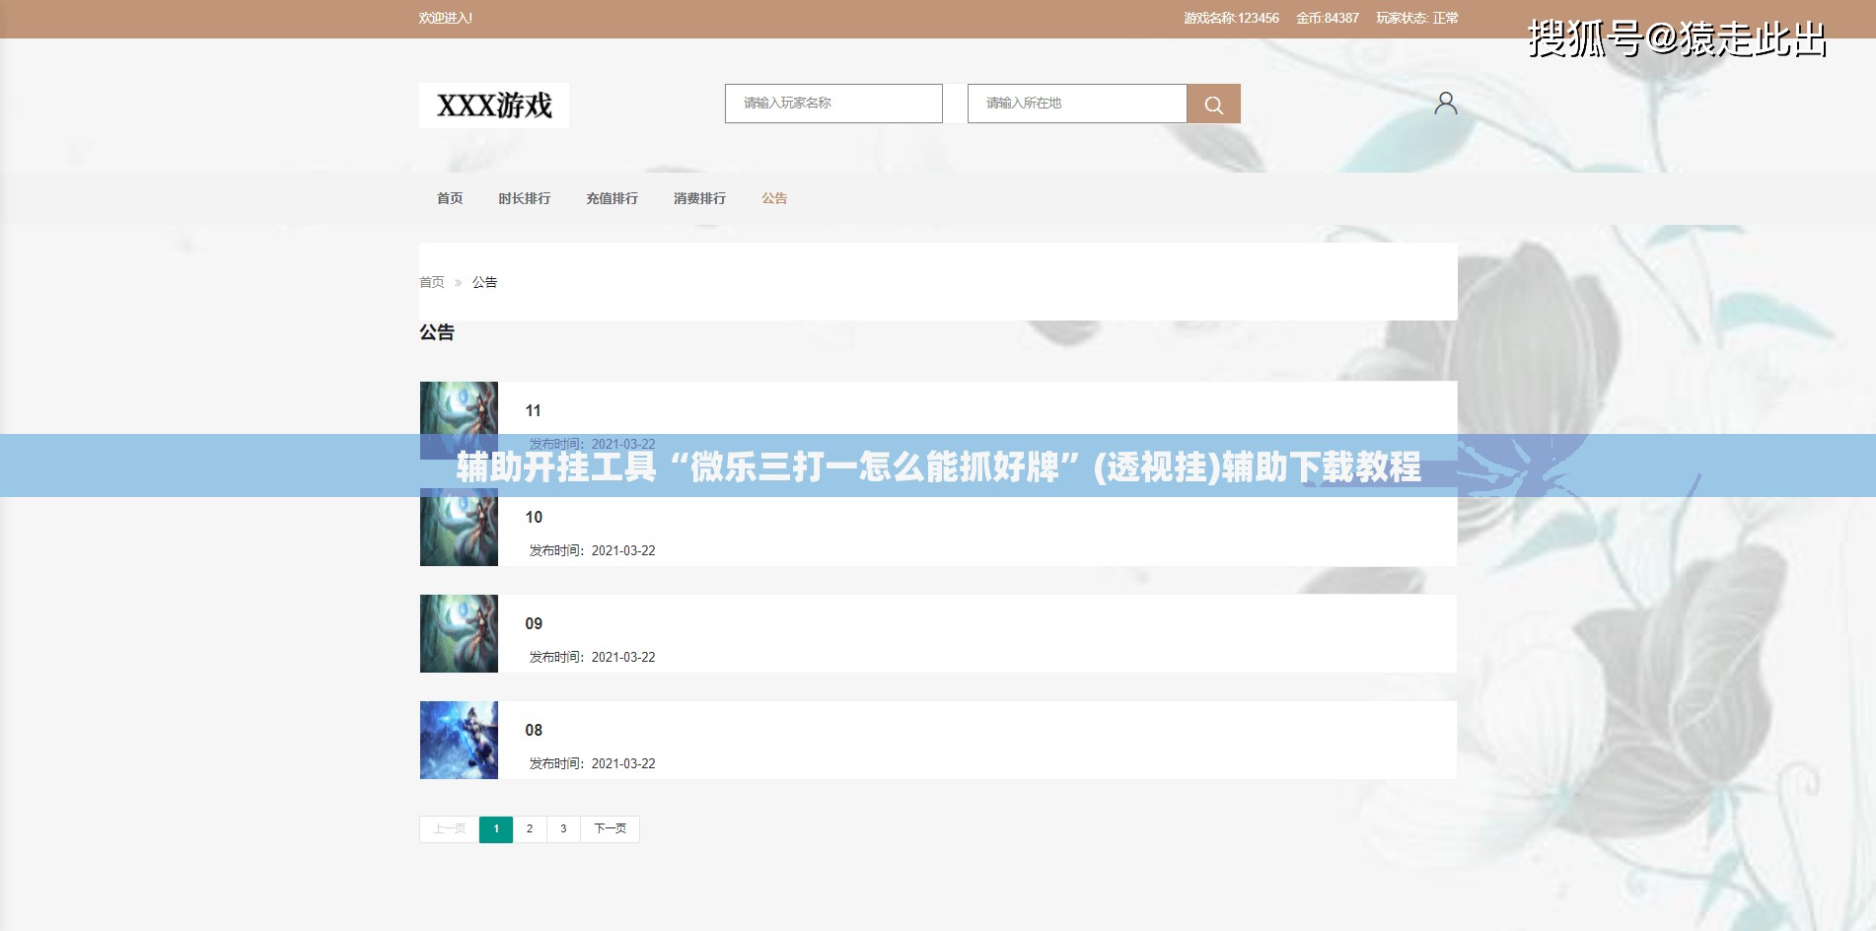
Task: Open the thumbnail of announcement 08
Action: coord(459,740)
